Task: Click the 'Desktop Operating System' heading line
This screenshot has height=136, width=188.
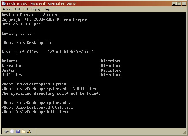Action: coord(29,15)
